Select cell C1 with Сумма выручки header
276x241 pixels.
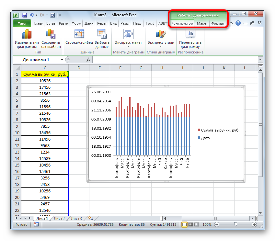(x=45, y=74)
